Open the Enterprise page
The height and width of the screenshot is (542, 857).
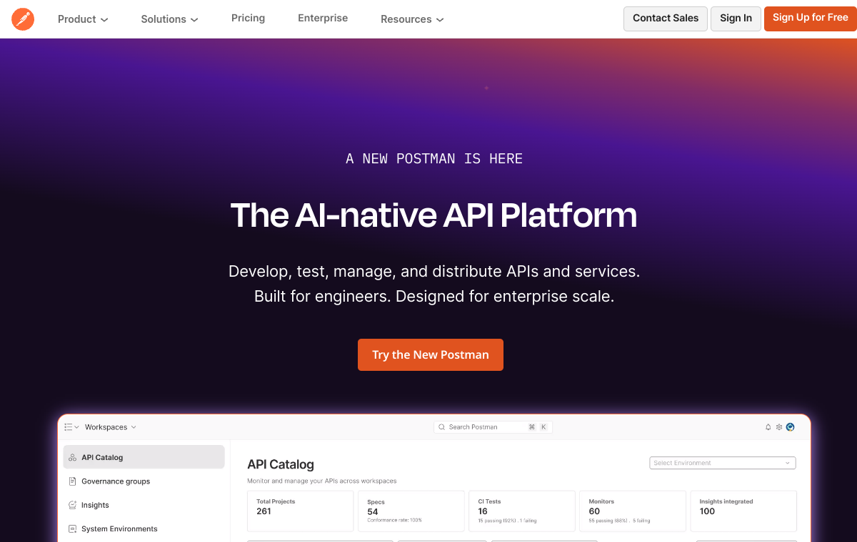pos(323,19)
